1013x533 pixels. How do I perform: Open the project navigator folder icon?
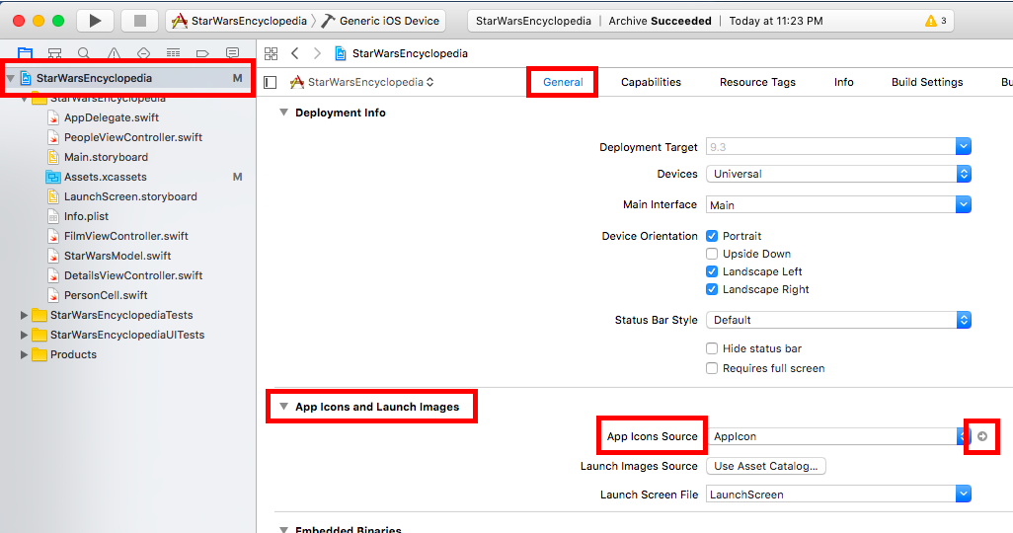click(26, 53)
